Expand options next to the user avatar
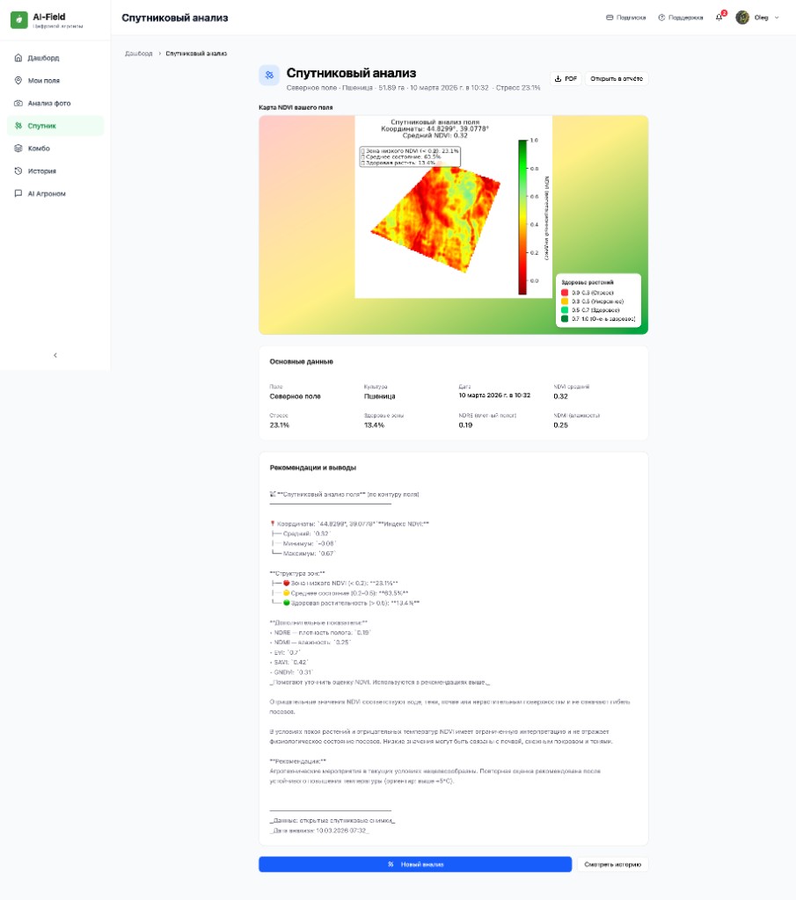Viewport: 796px width, 900px height. [777, 16]
